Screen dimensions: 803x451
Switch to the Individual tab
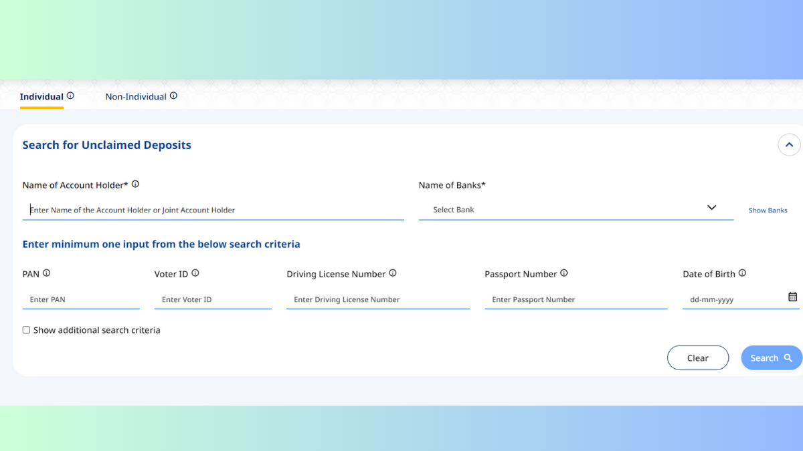[41, 97]
